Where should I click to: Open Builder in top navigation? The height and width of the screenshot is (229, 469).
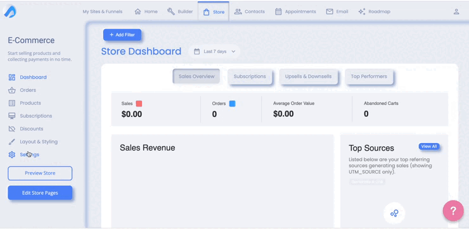tap(180, 11)
